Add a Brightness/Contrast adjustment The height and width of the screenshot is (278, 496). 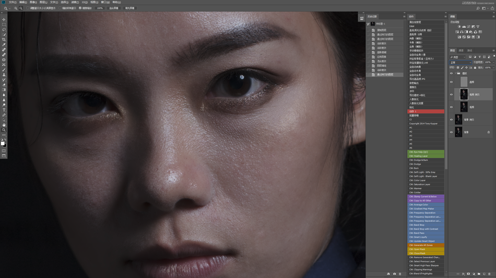[x=459, y=27]
